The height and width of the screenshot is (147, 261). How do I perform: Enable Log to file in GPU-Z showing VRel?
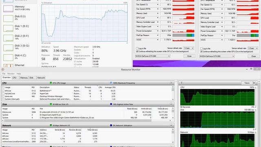pyautogui.click(x=137, y=49)
